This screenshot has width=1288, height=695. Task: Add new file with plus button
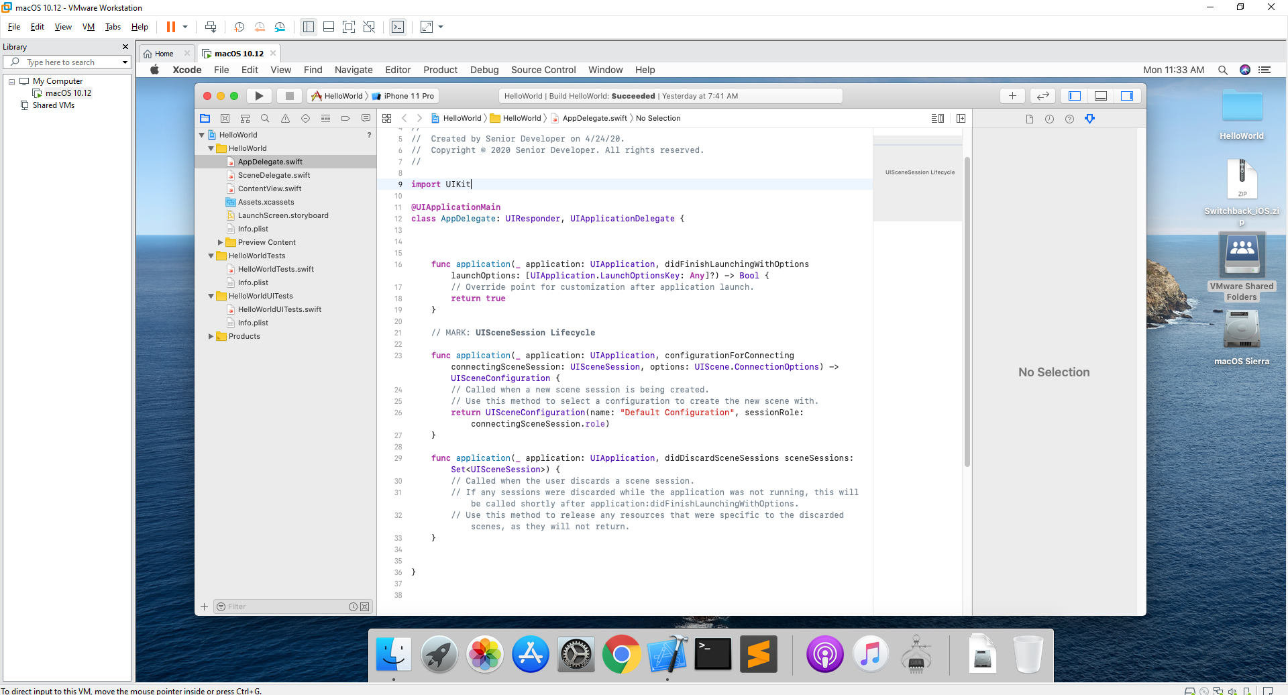[x=204, y=606]
